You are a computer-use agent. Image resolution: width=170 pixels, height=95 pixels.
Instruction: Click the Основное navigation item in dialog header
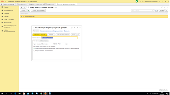tap(36, 31)
